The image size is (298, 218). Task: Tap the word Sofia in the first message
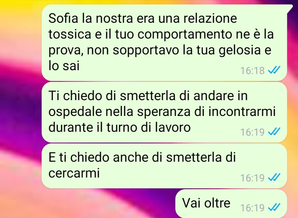pos(63,18)
